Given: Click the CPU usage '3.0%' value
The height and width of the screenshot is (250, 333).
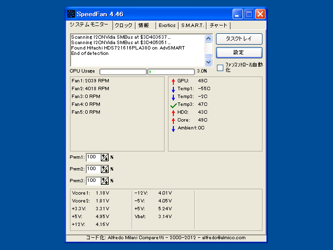Looking at the screenshot, I should click(202, 71).
